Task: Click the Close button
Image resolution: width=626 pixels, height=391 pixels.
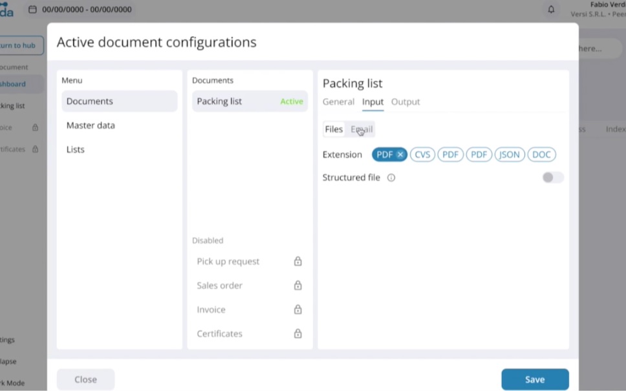Action: (85, 379)
